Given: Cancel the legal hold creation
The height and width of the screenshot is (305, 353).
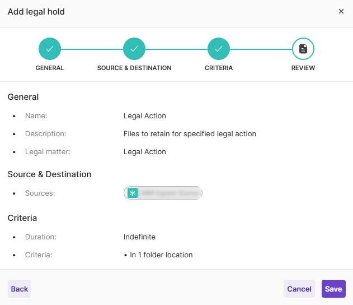Looking at the screenshot, I should click(299, 289).
